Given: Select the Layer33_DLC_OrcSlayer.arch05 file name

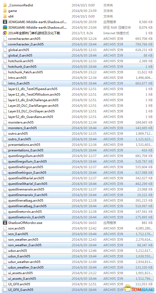Looking at the screenshot, I should 31,111.
